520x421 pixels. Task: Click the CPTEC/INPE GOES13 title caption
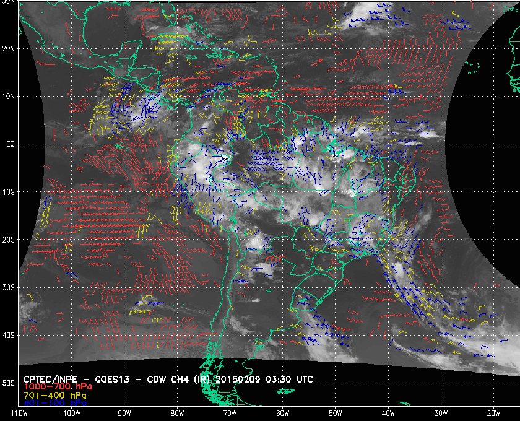click(x=168, y=380)
